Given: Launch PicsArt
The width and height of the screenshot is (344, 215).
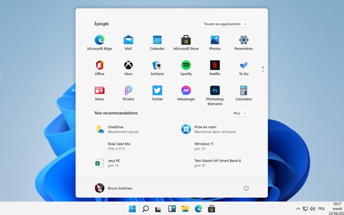Looking at the screenshot, I should [x=128, y=93].
